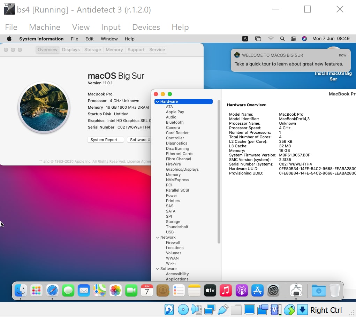Screen dimensions: 356x317
Task: Click Spotlight search icon in menu bar
Action: coord(282,39)
